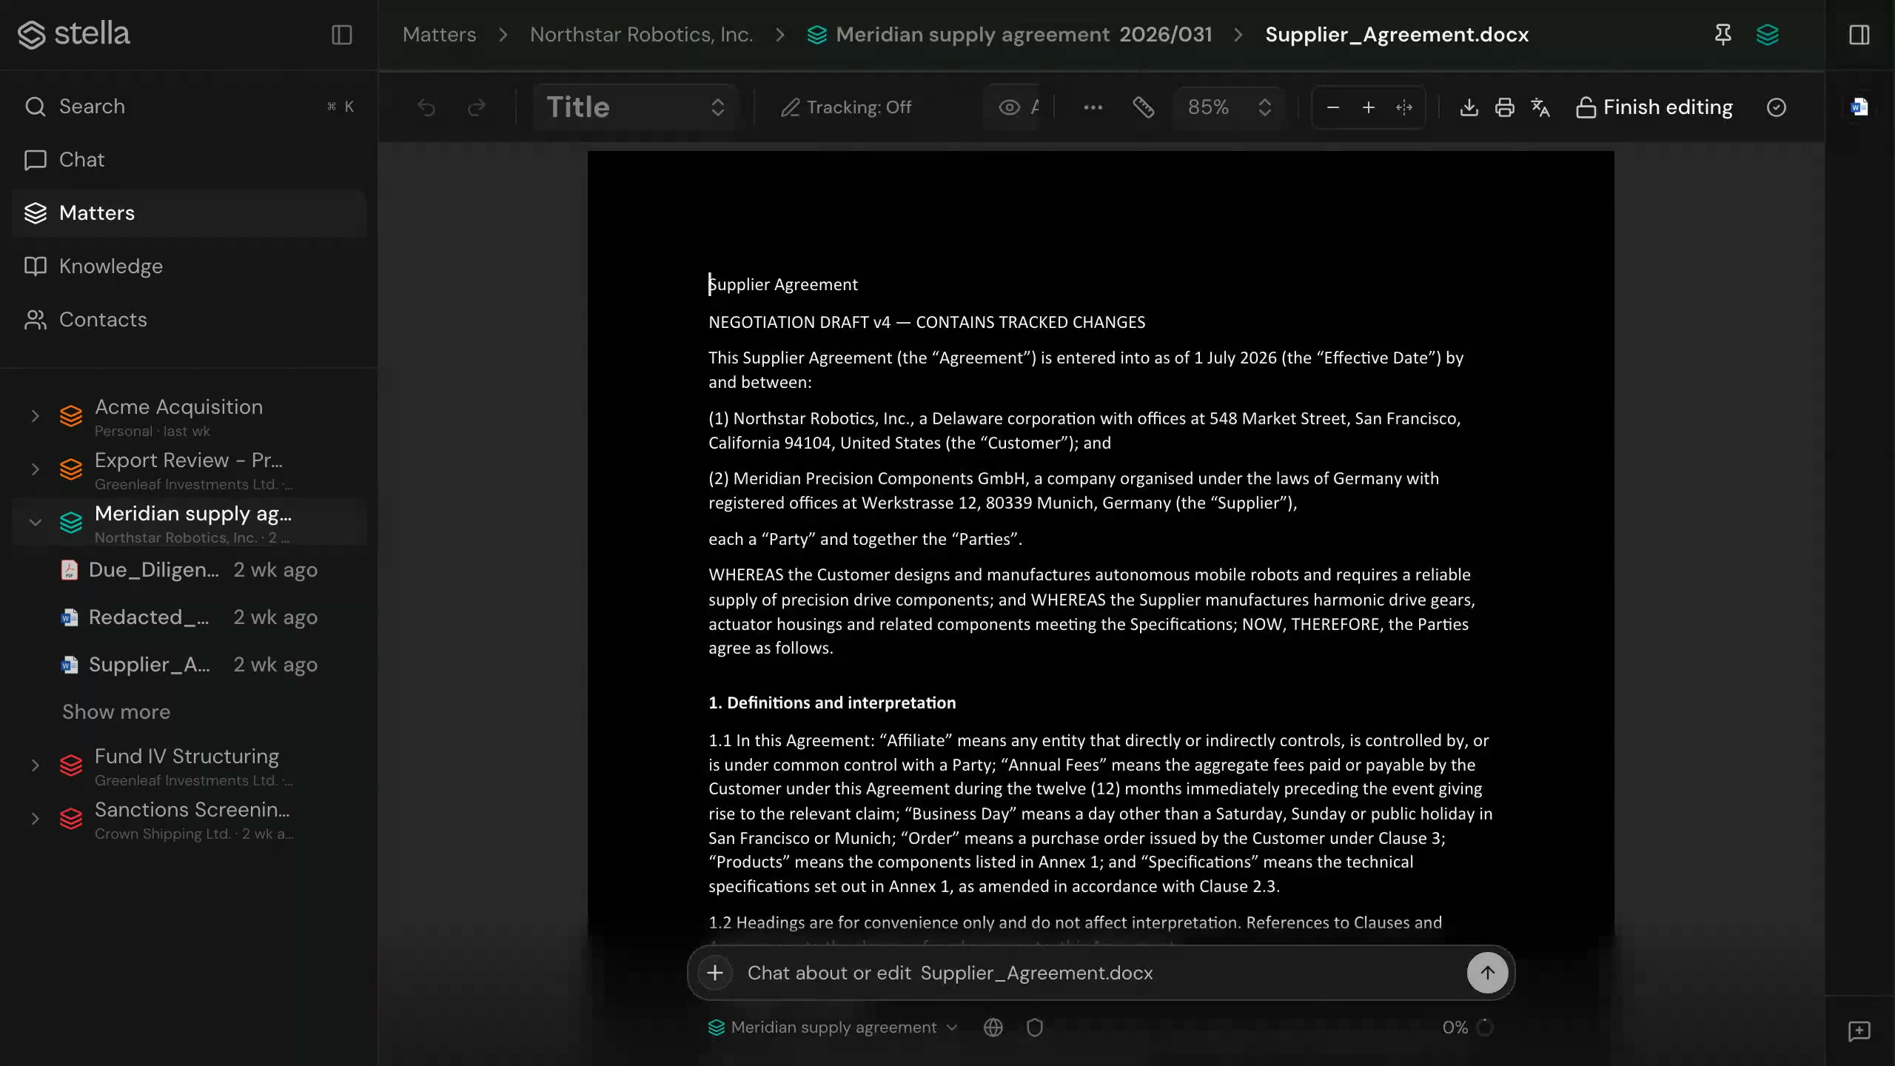Click the Definitions and interpretation heading
The image size is (1895, 1066).
(832, 703)
